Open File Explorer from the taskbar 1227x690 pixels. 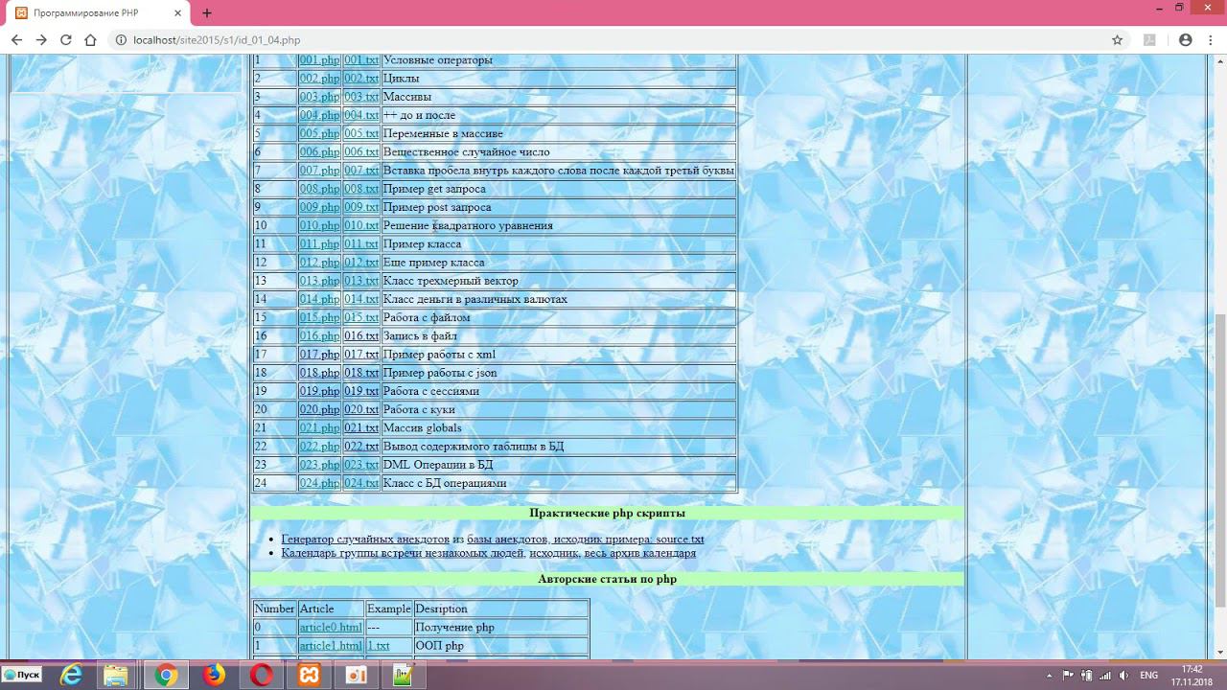pos(116,676)
